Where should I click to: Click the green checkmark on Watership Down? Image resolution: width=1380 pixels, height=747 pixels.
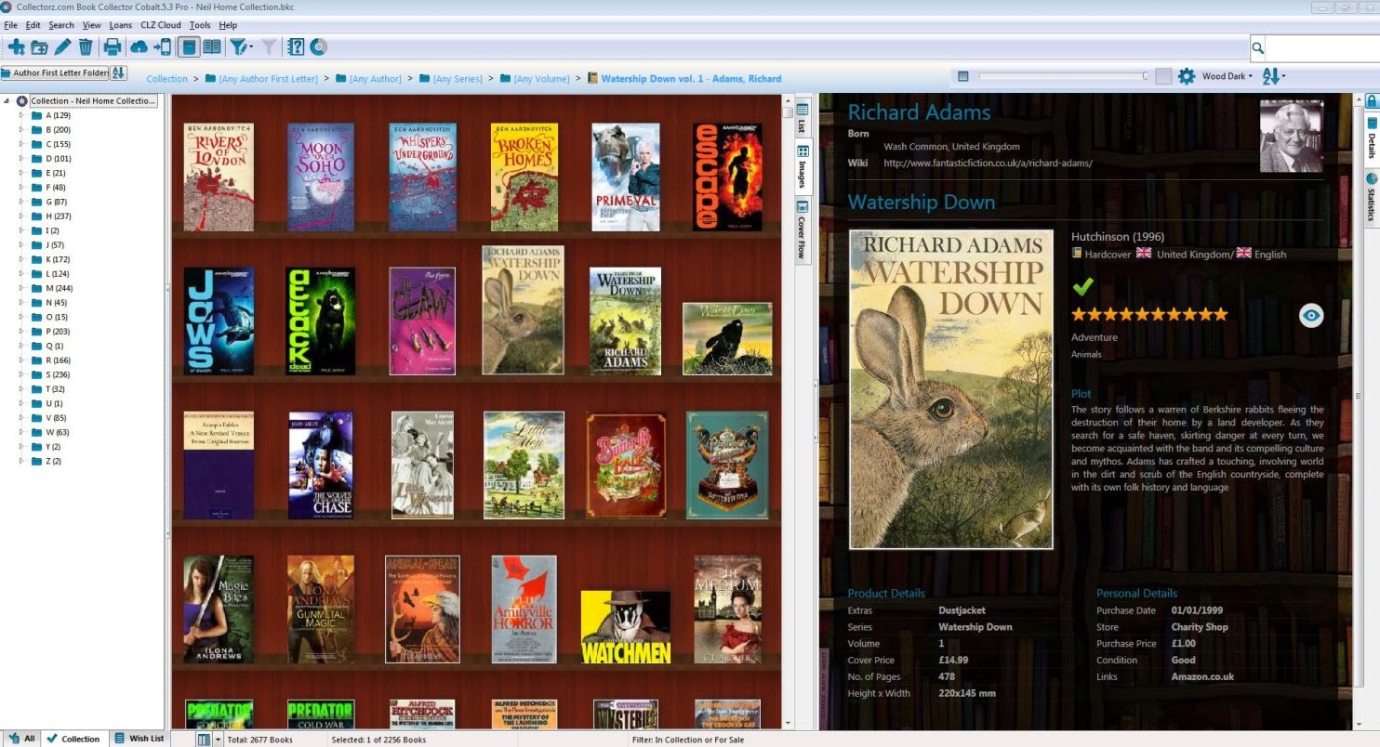(x=1082, y=285)
